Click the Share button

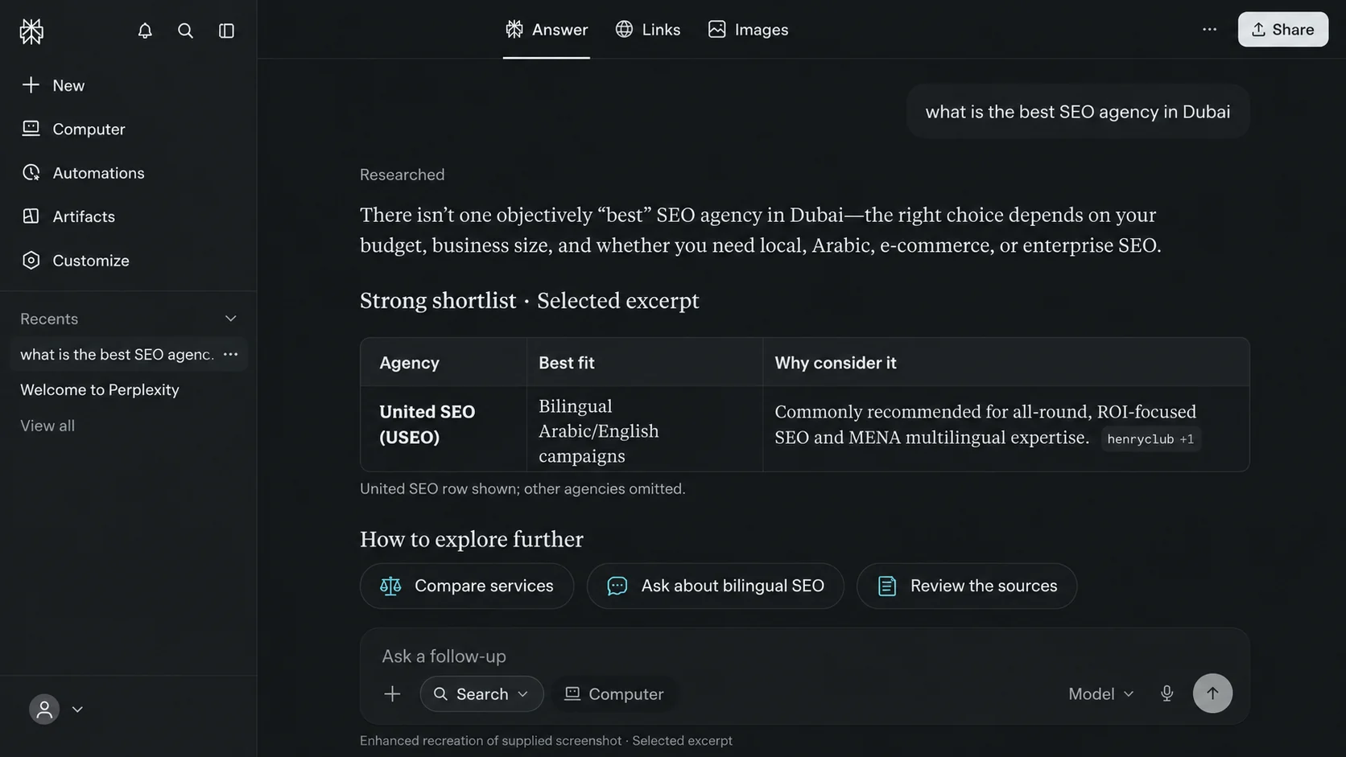point(1282,30)
